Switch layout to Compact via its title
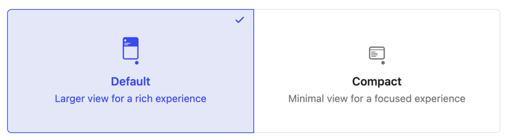Screen dimensions: 509x140 pyautogui.click(x=377, y=82)
